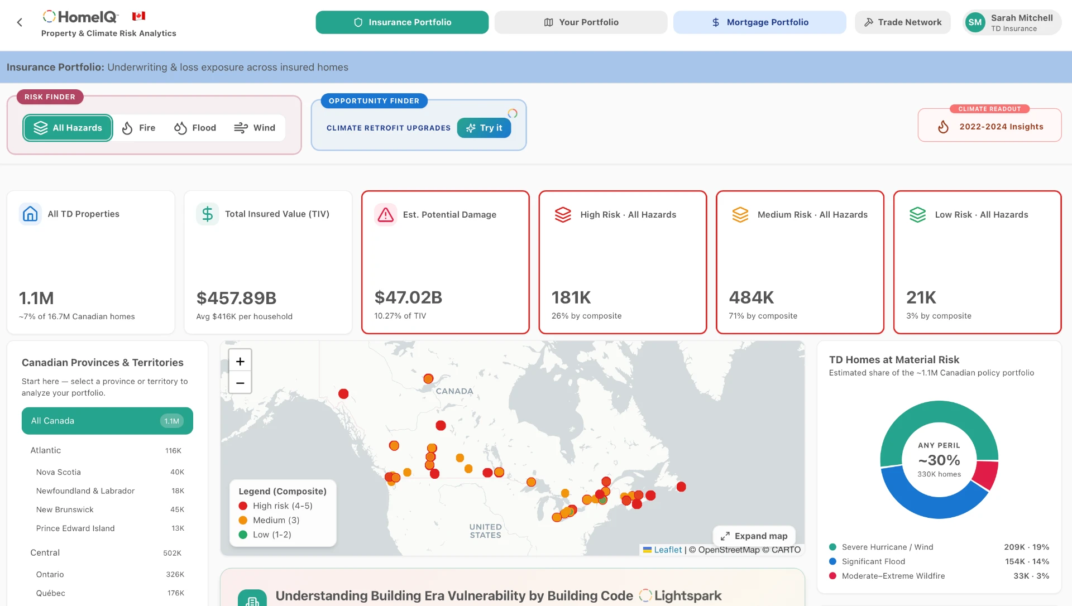The width and height of the screenshot is (1072, 606).
Task: Select the All Hazards filter
Action: 68,128
